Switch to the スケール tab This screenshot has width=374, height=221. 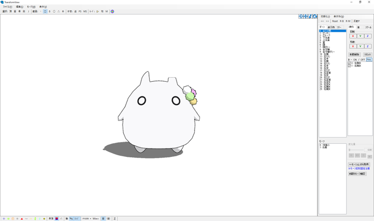click(368, 27)
